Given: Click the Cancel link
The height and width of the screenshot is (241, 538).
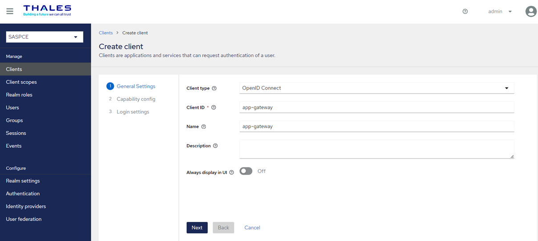Looking at the screenshot, I should click(252, 228).
